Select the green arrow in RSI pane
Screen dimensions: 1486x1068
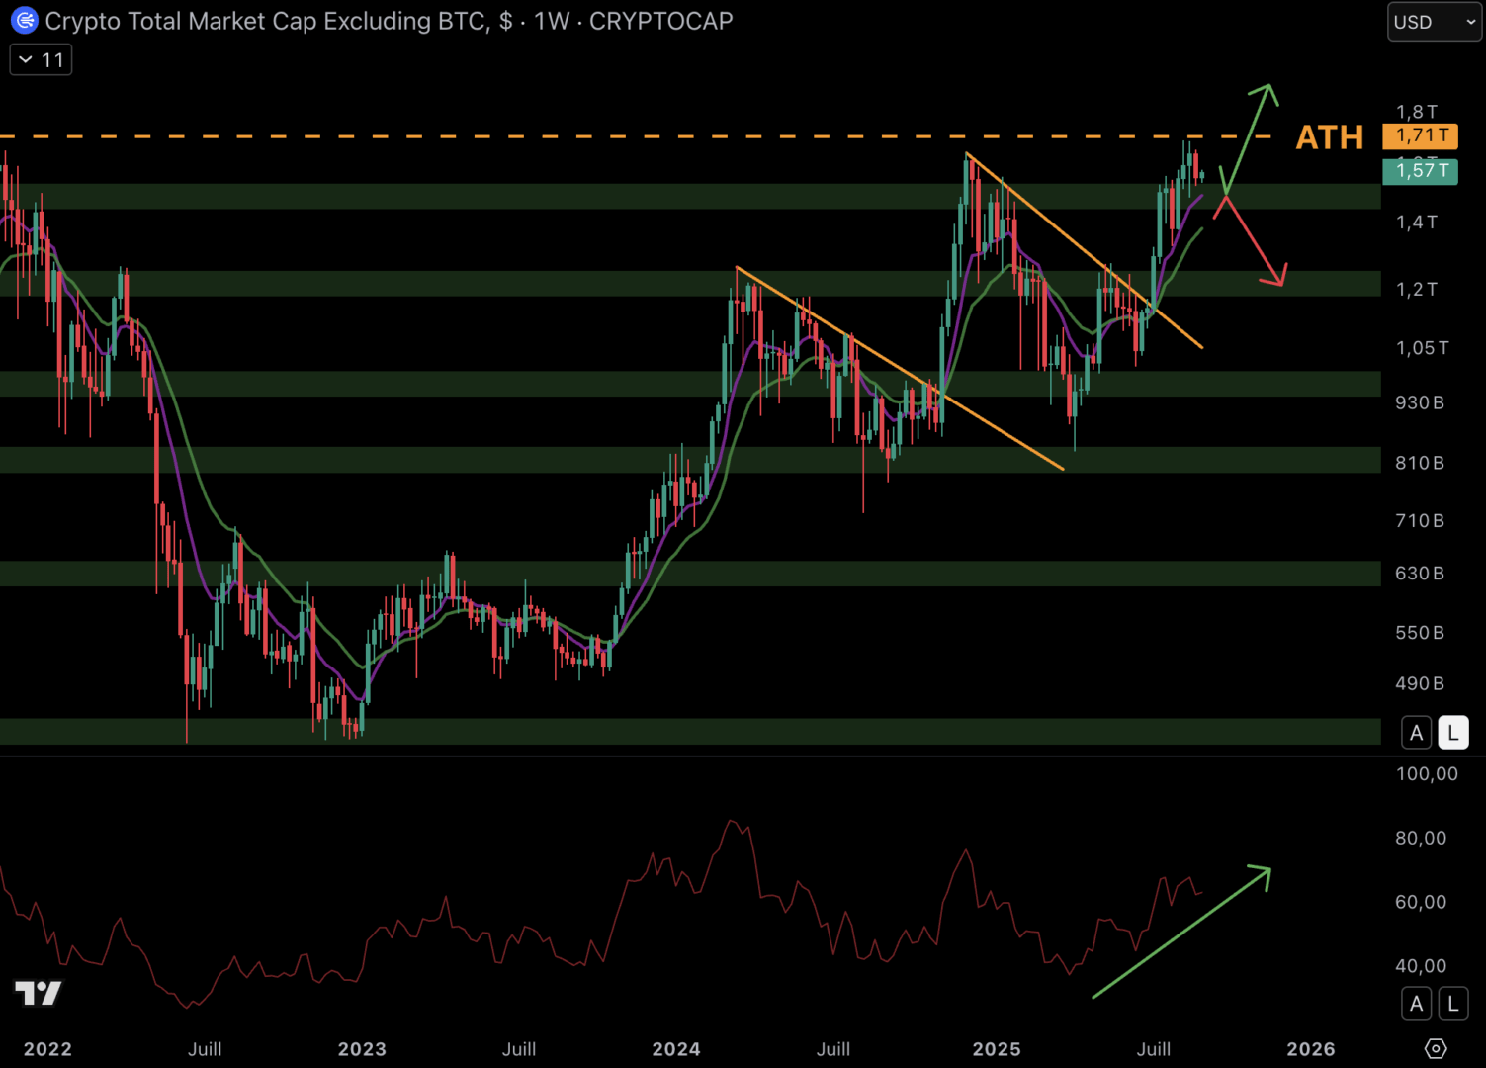coord(1181,933)
